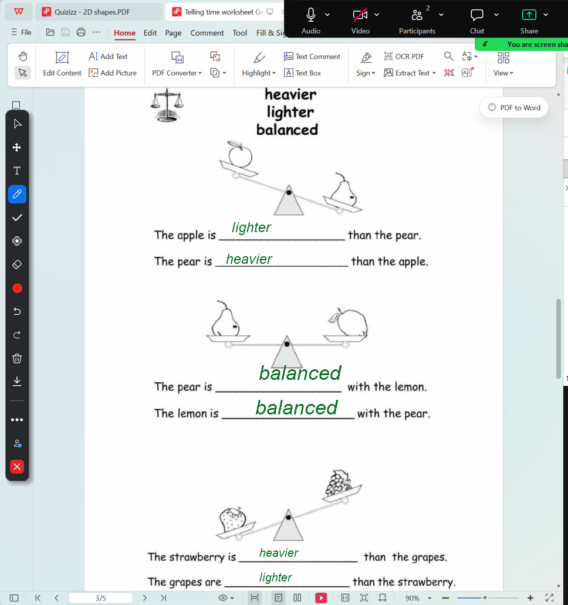Click Undo in annotation bar
Screen dimensions: 568x605
click(17, 311)
